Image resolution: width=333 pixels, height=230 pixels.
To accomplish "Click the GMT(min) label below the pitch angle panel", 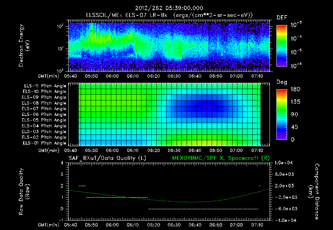I will pos(49,151).
